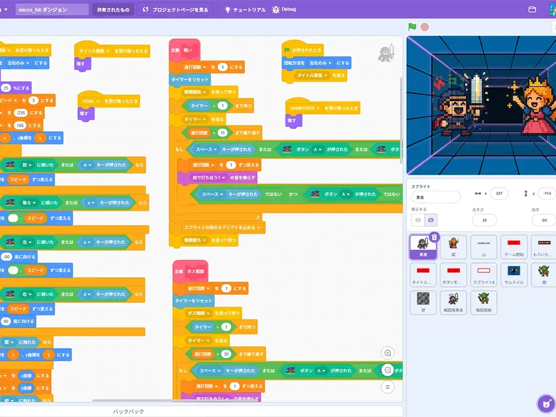The width and height of the screenshot is (556, 417).
Task: Reset code zoom with the equals icon
Action: (388, 386)
